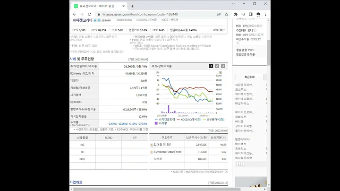Open a new tab with the plus button
Screen dimensions: 340x191
132,6
